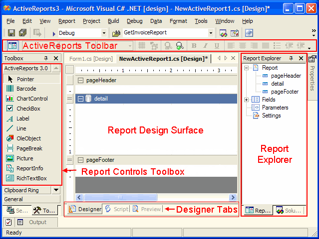319x239 pixels.
Task: Select the PageBreak control
Action: coord(29,148)
